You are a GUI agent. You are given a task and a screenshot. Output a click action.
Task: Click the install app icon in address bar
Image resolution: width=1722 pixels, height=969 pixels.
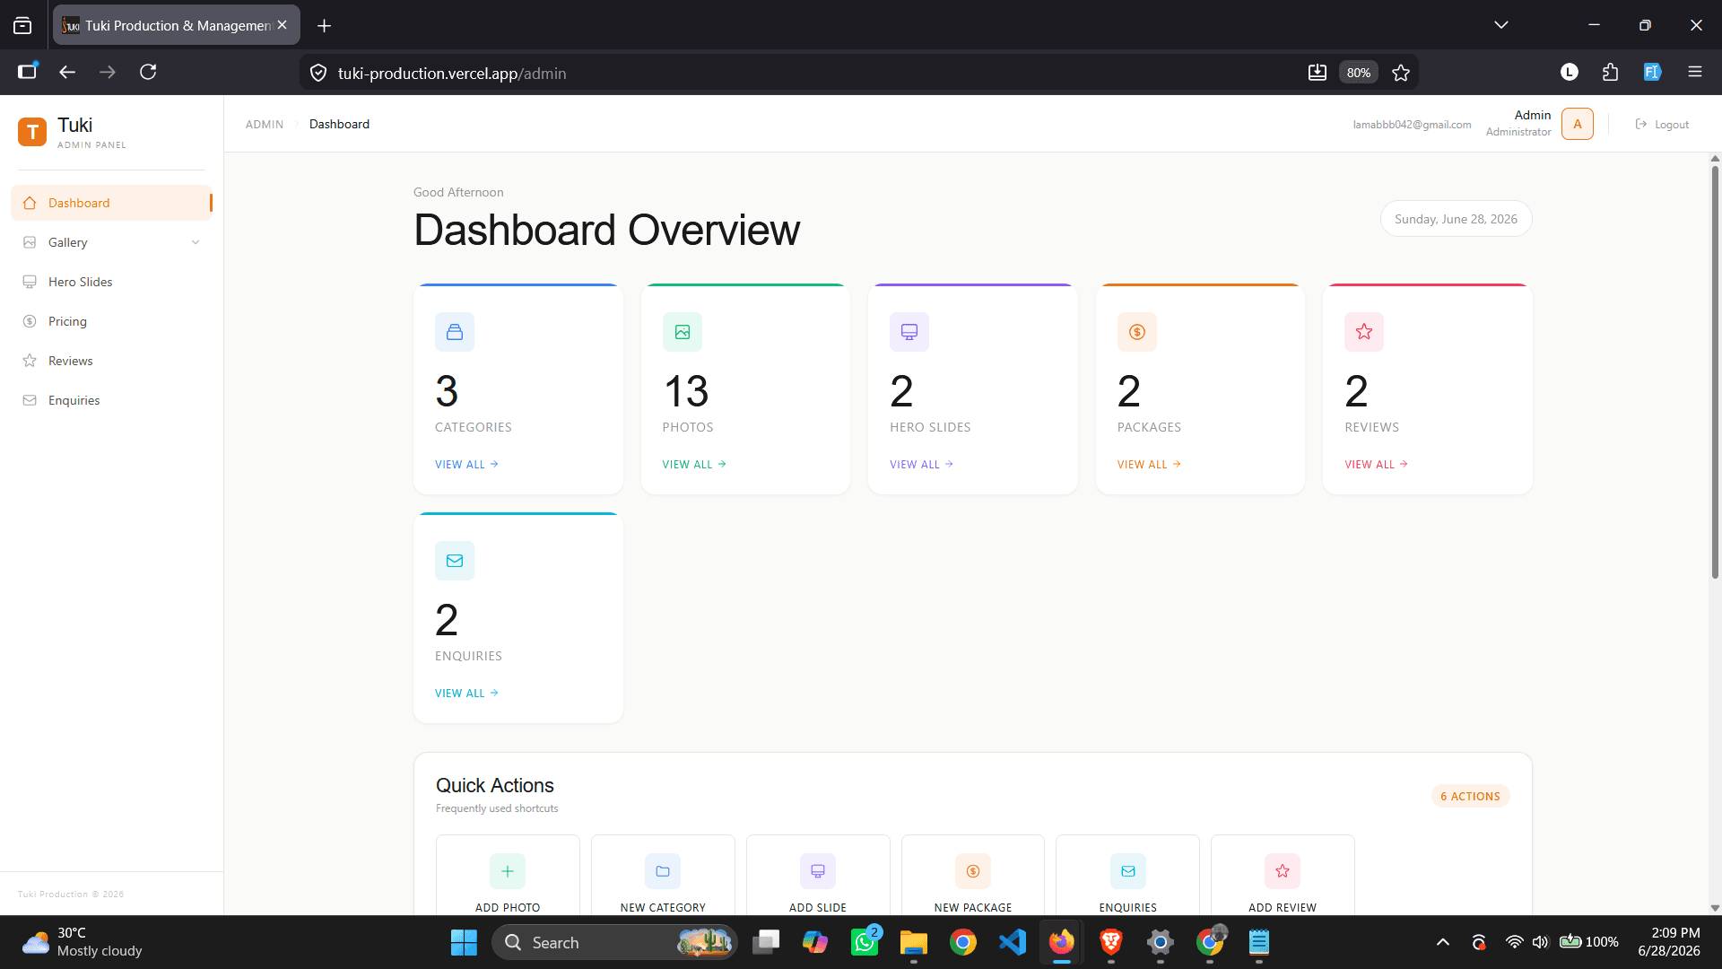click(1318, 73)
